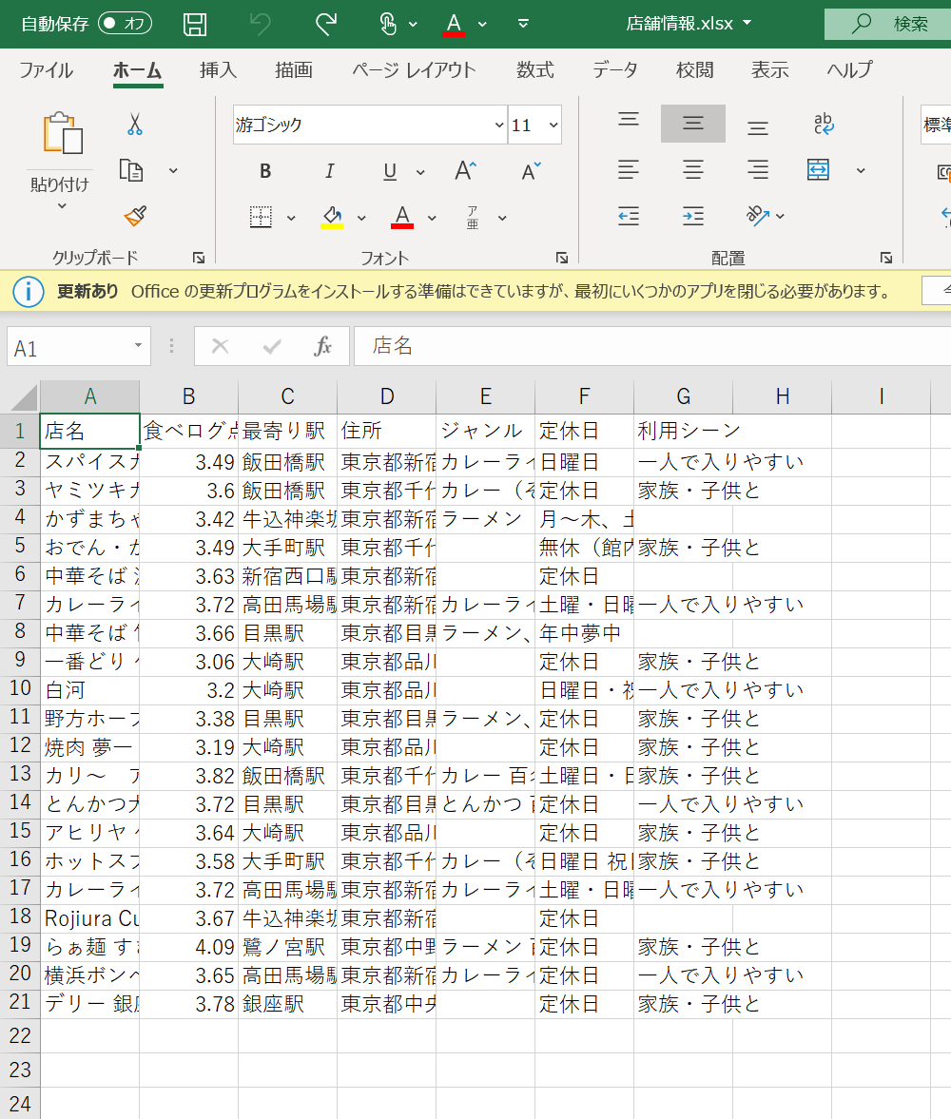This screenshot has width=951, height=1119.
Task: Toggle the AutoSave switch
Action: [126, 24]
